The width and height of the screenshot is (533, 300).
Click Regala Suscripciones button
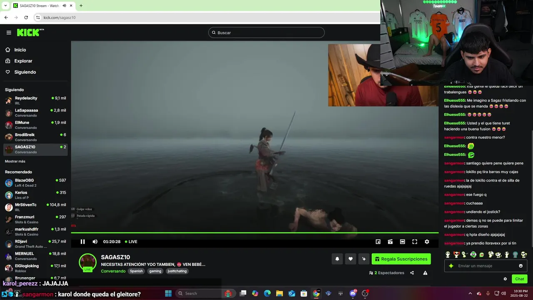tap(401, 259)
